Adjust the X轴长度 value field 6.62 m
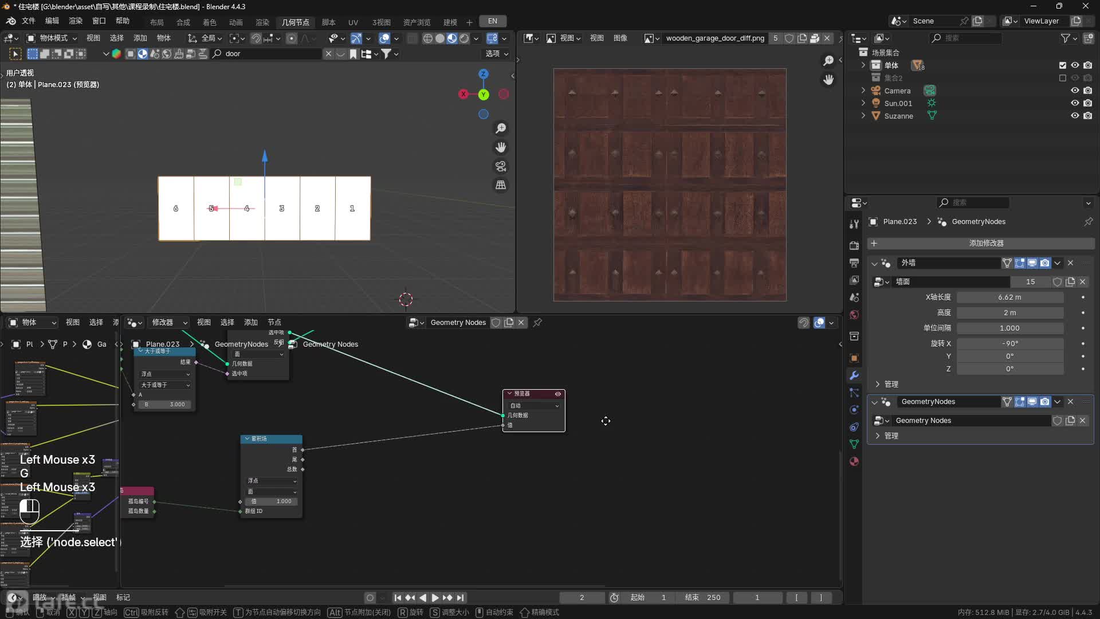 (x=1010, y=297)
